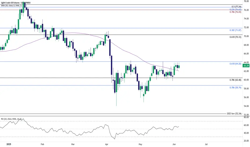250x147 pixels.
Task: Click the 20.00 value on RSI scale
Action: click(246, 141)
